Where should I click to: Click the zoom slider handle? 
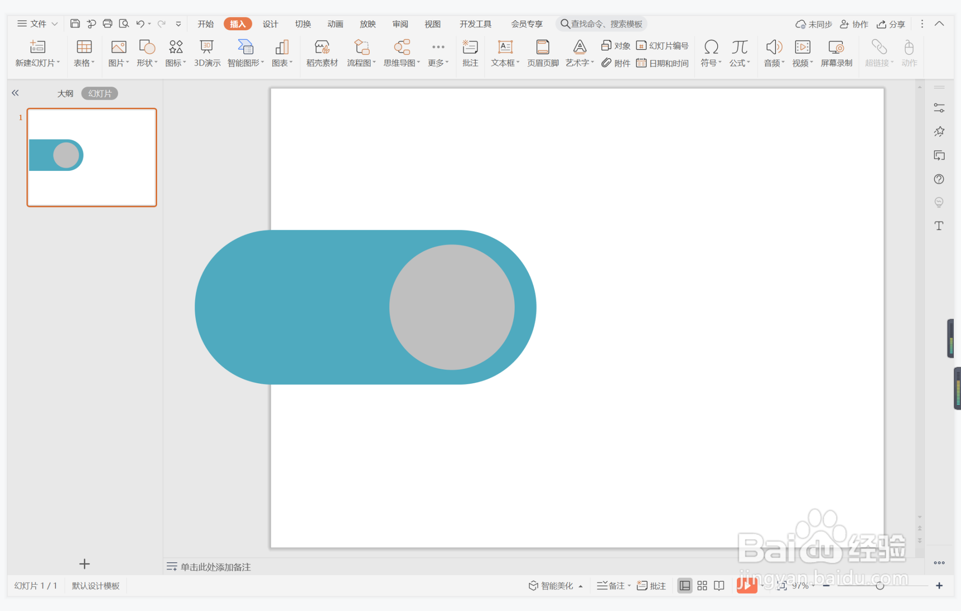click(880, 585)
